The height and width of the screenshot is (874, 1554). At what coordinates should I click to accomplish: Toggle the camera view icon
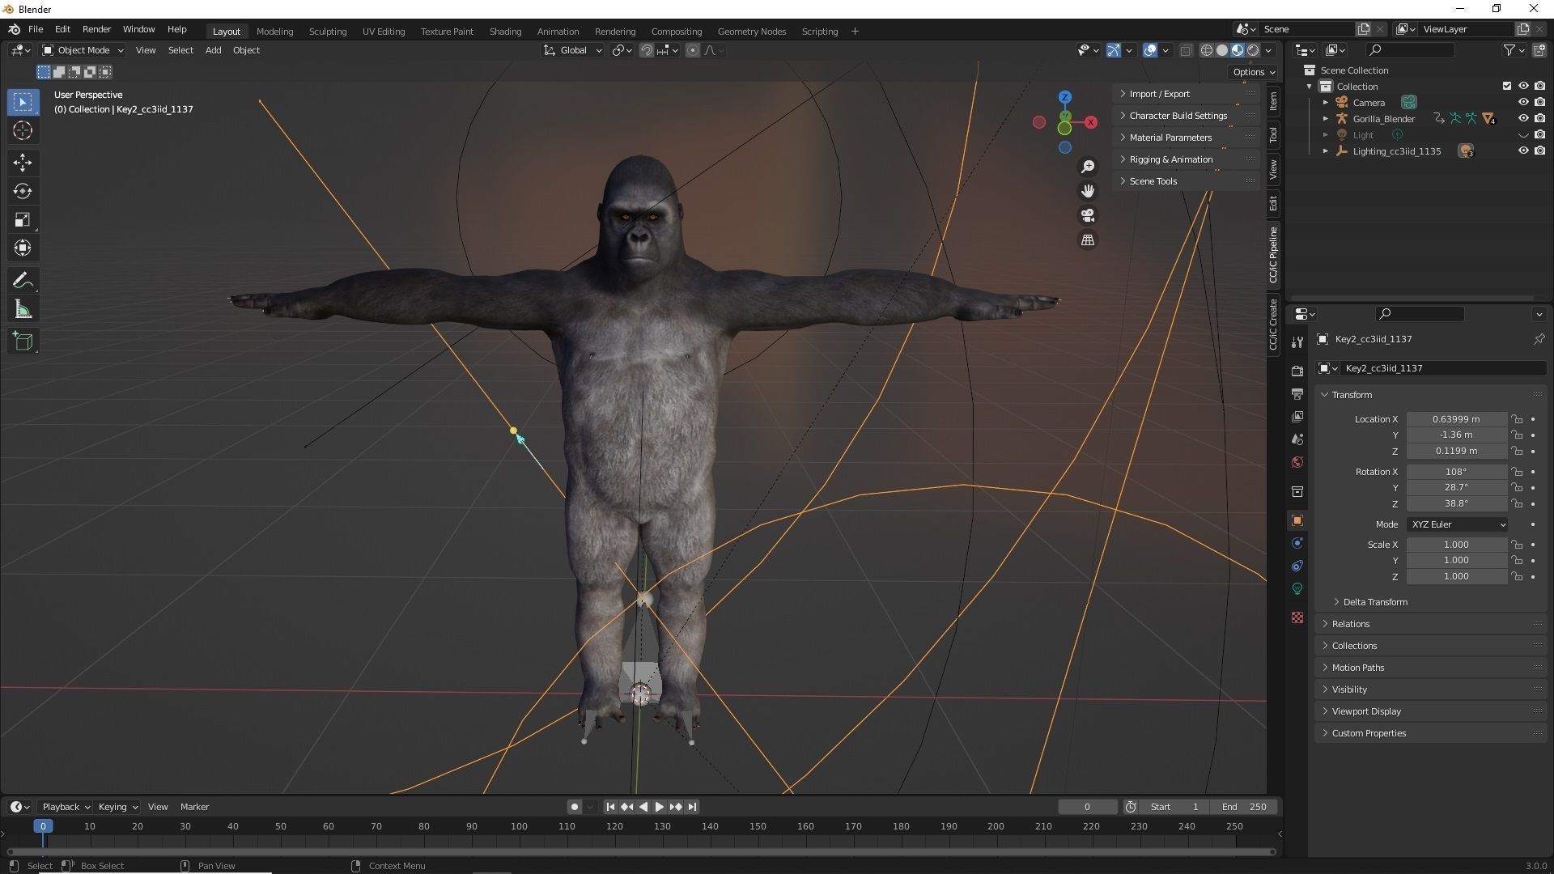click(1088, 215)
